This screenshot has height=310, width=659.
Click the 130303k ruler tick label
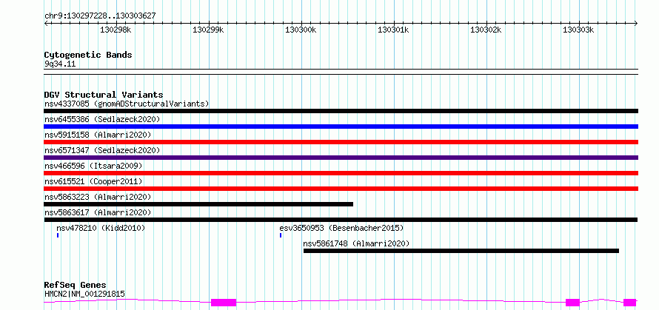coord(579,30)
